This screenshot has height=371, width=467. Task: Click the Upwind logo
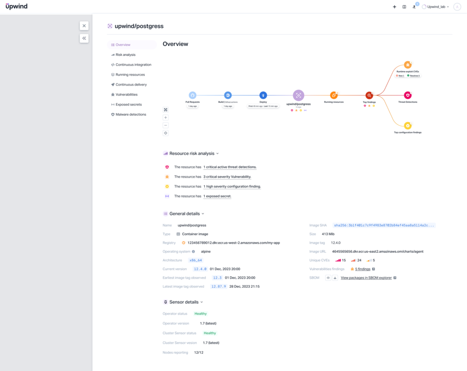16,6
